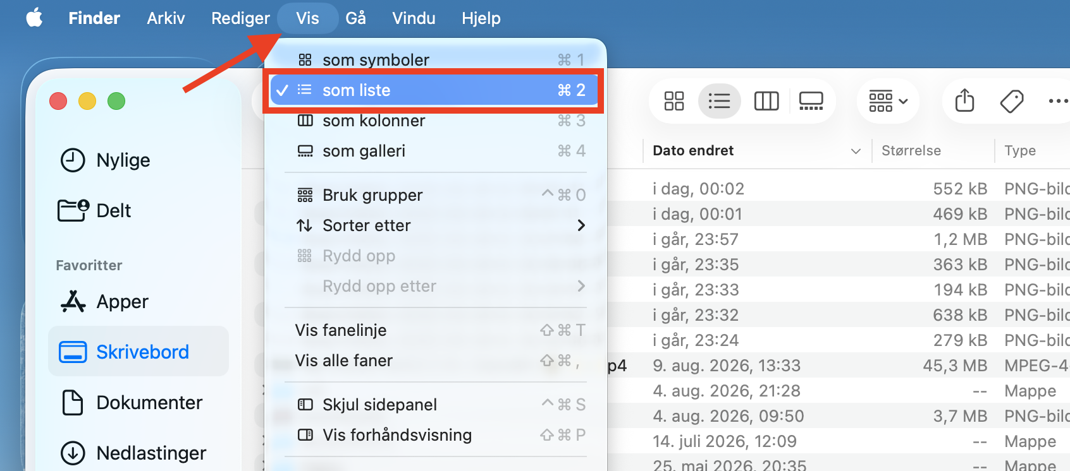Image resolution: width=1070 pixels, height=471 pixels.
Task: Open the Finder menu
Action: (x=94, y=18)
